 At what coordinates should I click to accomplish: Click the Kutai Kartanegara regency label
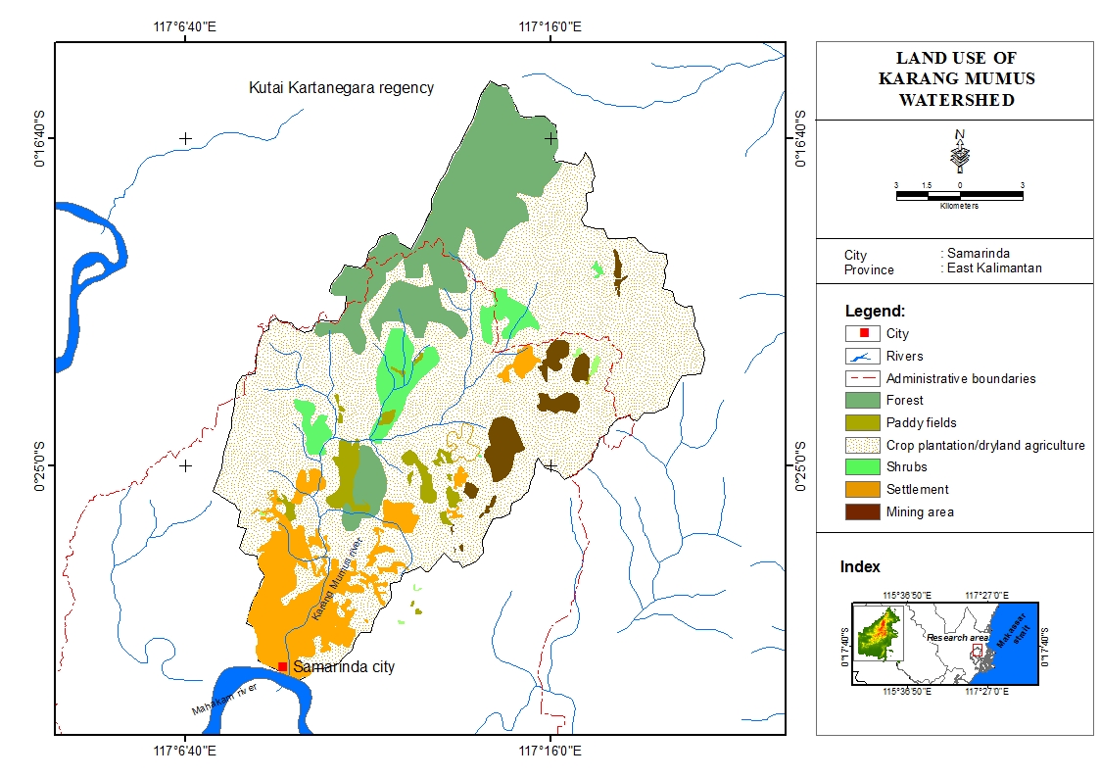pos(341,88)
